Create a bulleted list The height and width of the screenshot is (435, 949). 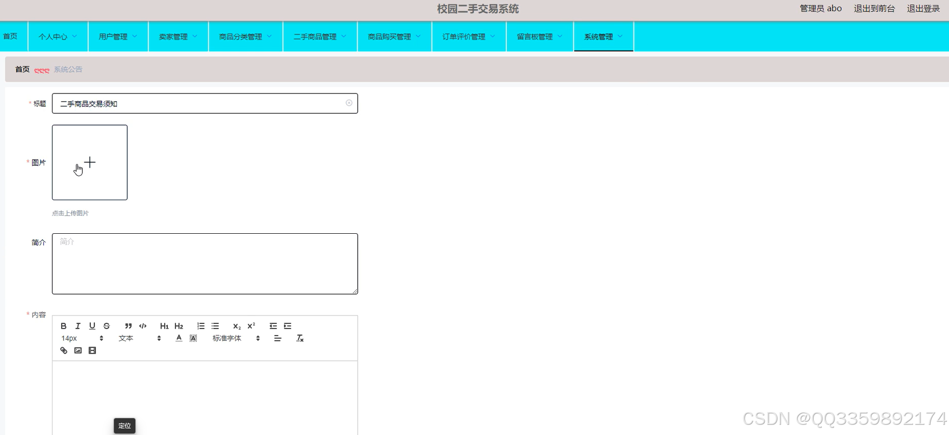tap(215, 326)
